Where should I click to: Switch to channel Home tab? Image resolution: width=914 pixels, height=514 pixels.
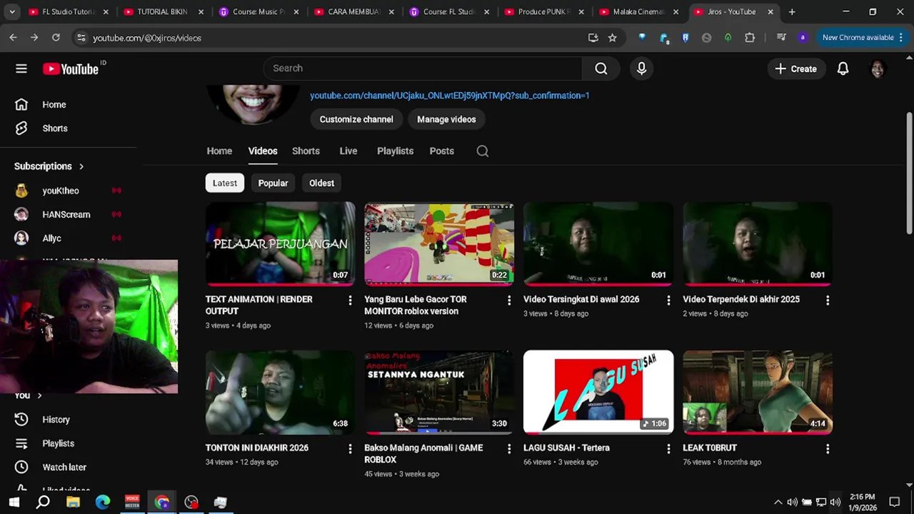click(219, 151)
